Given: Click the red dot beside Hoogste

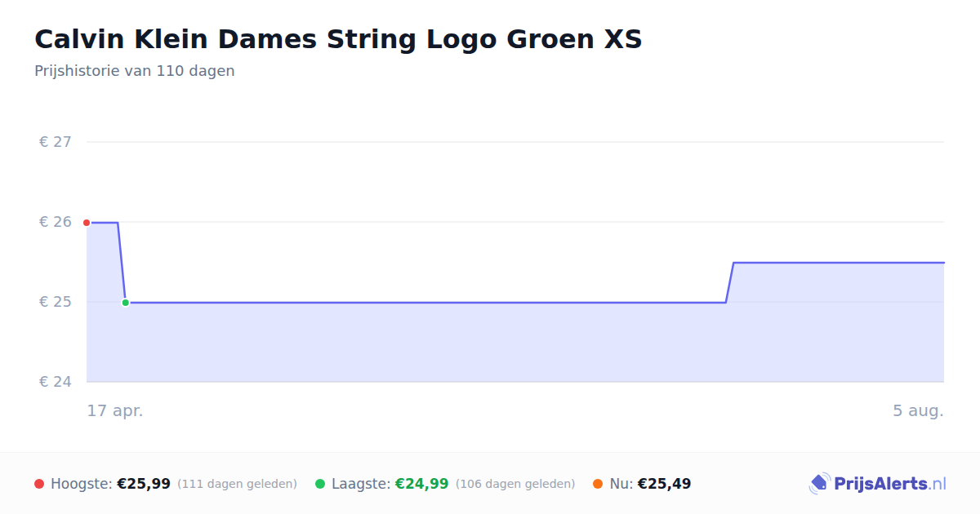Looking at the screenshot, I should 39,484.
